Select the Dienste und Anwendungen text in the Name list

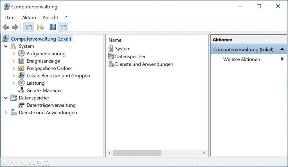[x=144, y=64]
